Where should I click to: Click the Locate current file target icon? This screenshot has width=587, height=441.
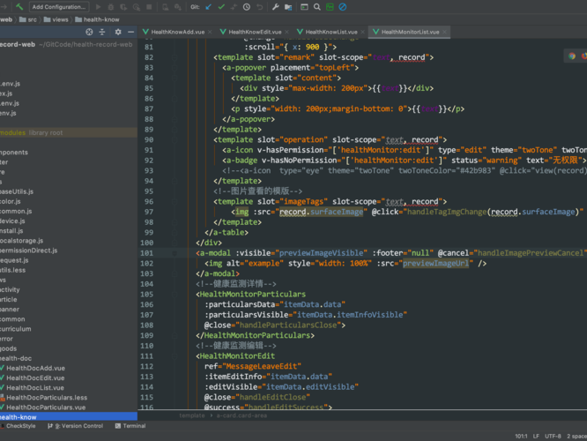coord(89,32)
